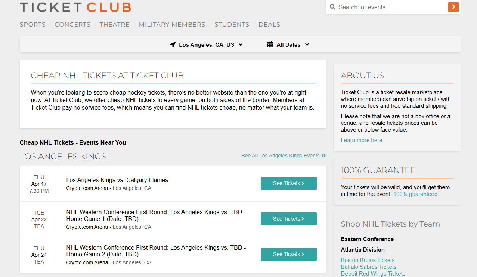The height and width of the screenshot is (277, 477).
Task: Open the All Dates dropdown
Action: (x=288, y=45)
